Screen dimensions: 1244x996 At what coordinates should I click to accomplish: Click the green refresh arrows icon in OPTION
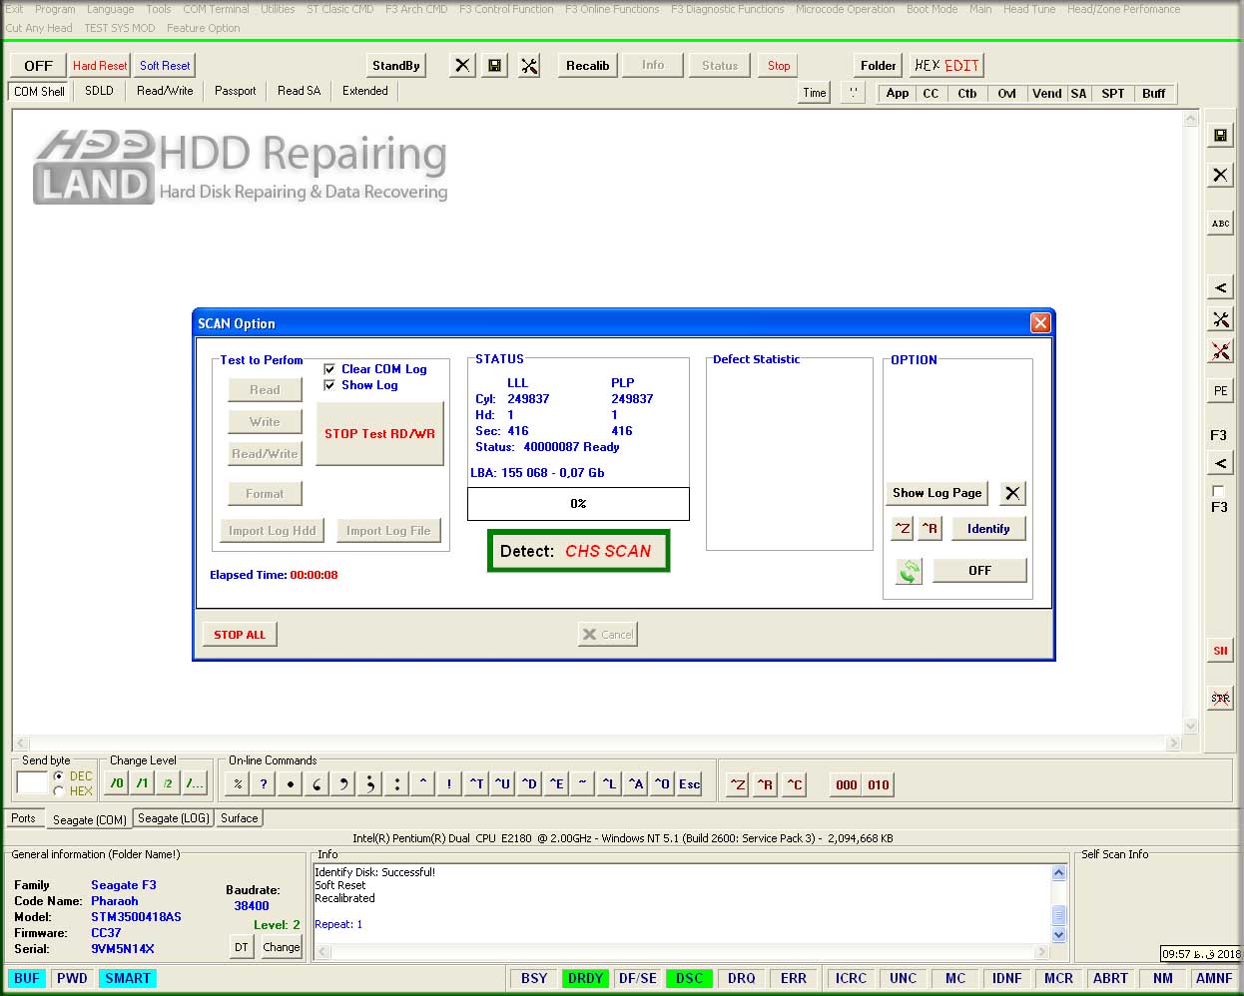click(x=909, y=571)
